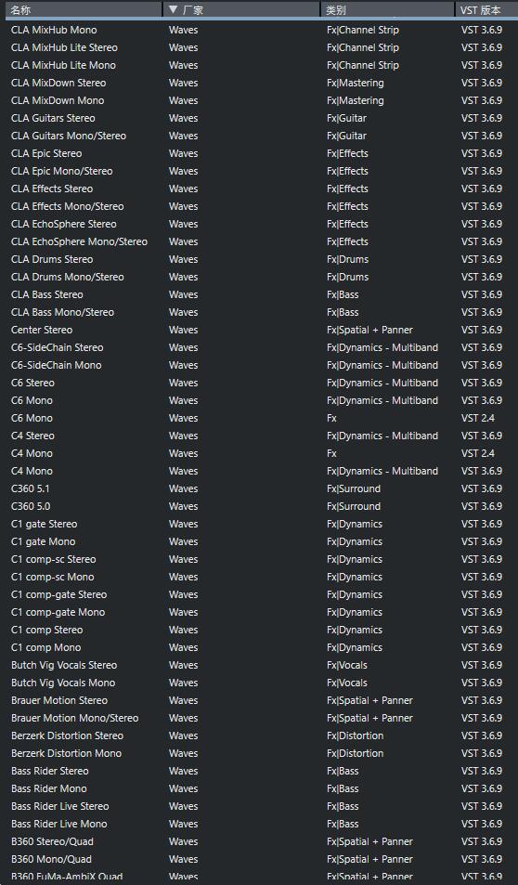
Task: Choose the C360 5.1 surround plugin
Action: coord(262,488)
